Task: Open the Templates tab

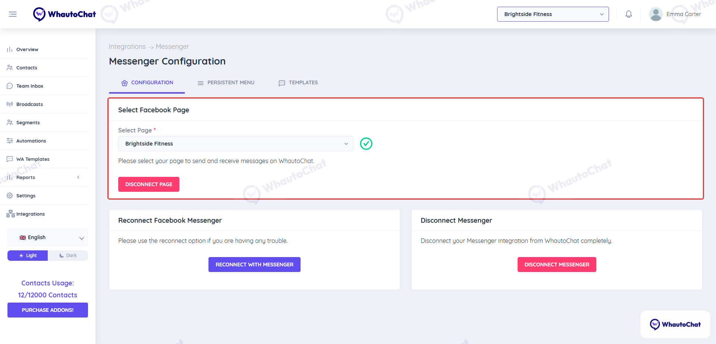Action: (x=298, y=83)
